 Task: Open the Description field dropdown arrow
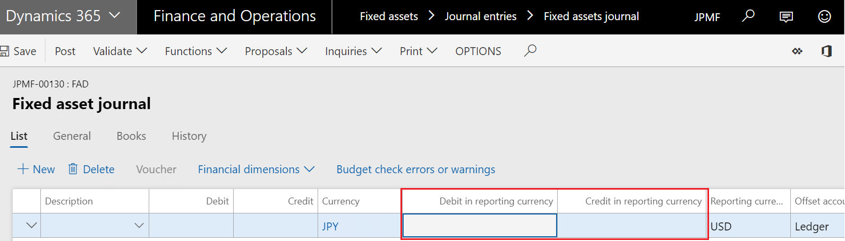(x=139, y=226)
